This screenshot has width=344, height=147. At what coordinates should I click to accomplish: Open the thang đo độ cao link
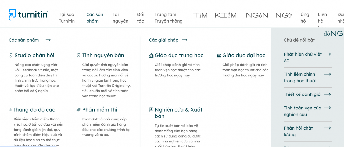(x=34, y=110)
